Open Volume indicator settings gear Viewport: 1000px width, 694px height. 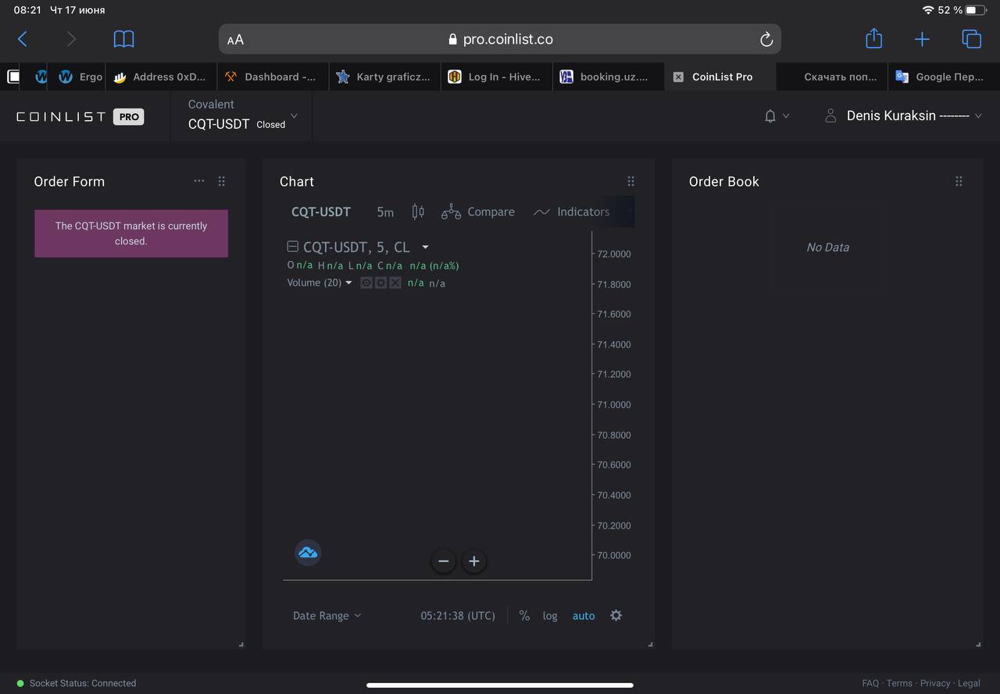[380, 283]
